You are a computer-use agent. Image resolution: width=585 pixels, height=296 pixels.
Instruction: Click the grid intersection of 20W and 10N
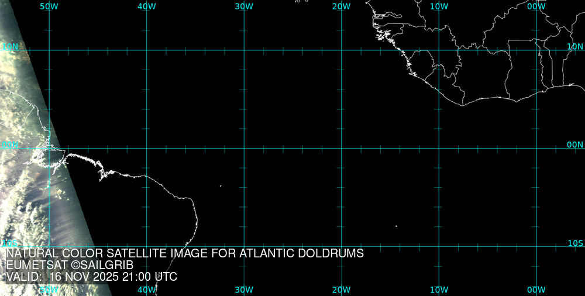coord(341,50)
